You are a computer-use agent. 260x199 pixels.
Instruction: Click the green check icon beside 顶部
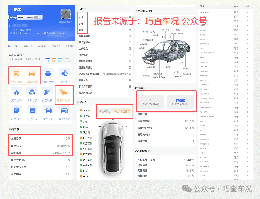81,122
